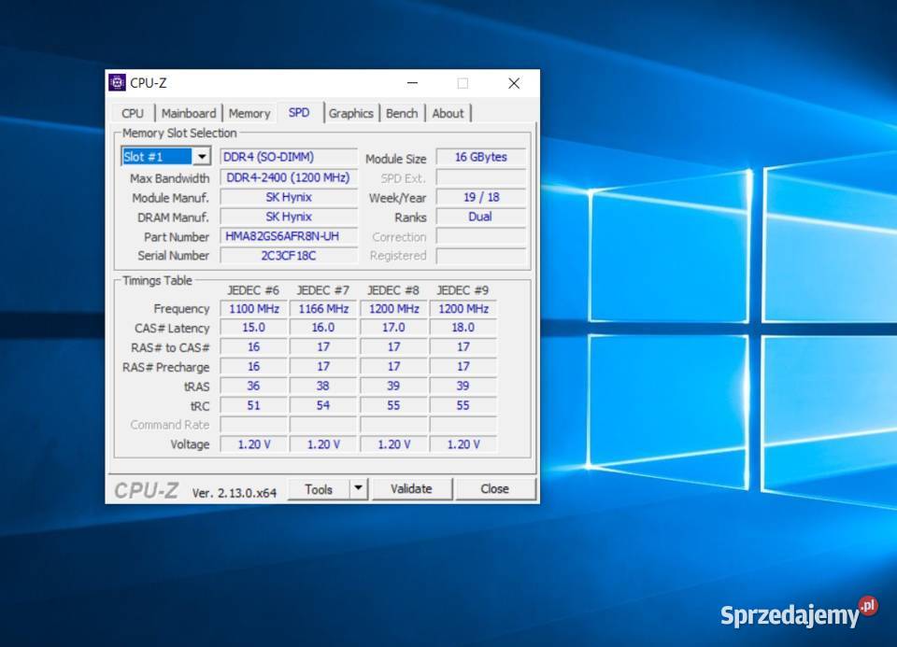
Task: Click the Serial Number field 2C3CF18C
Action: (289, 256)
